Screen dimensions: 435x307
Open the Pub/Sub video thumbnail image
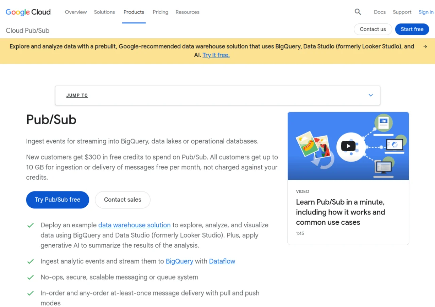(x=348, y=146)
